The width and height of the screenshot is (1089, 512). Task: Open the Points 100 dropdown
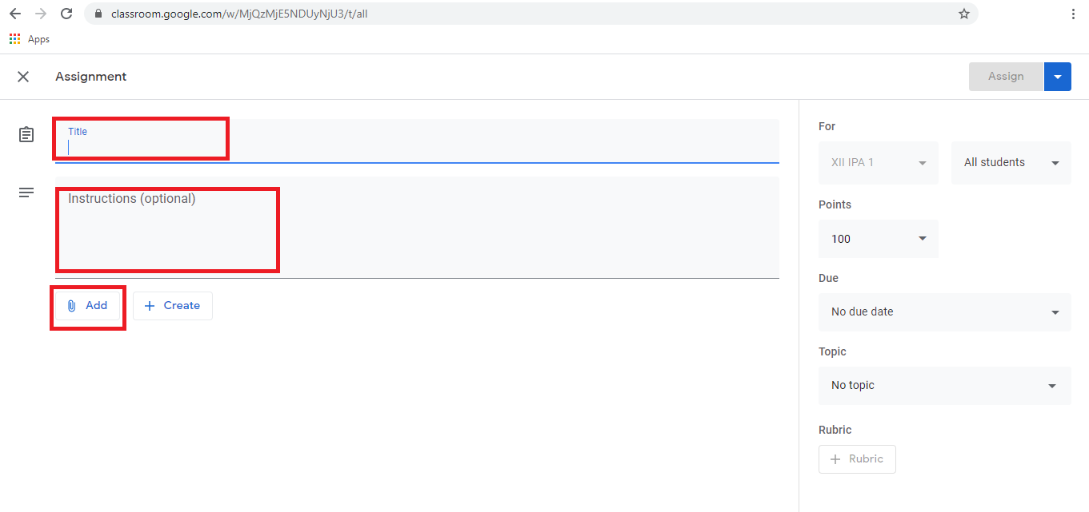point(878,239)
